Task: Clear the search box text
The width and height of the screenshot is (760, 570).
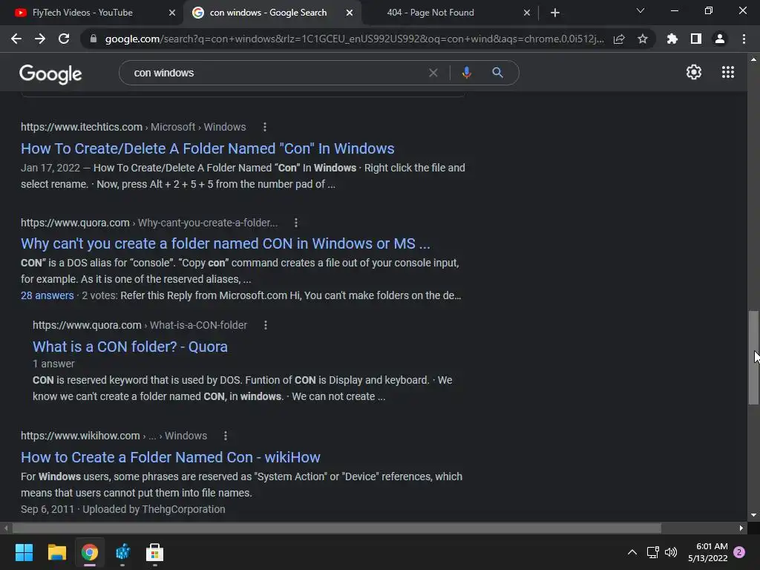Action: coord(433,73)
